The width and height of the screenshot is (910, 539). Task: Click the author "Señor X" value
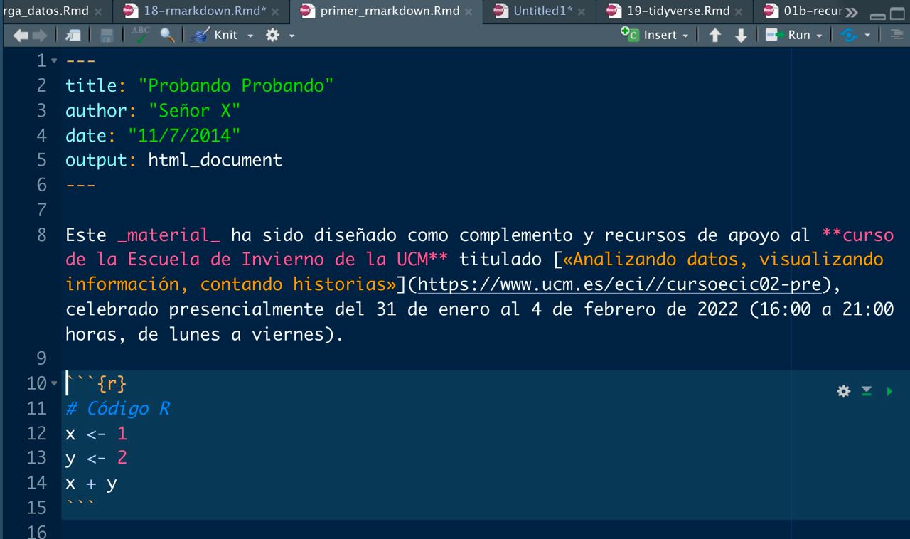pos(194,110)
